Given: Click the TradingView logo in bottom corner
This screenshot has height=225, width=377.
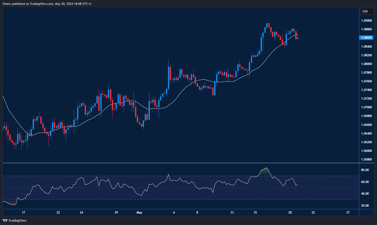Looking at the screenshot, I should click(15, 220).
